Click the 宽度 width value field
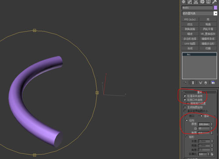The width and height of the screenshot is (219, 159). tap(204, 145)
